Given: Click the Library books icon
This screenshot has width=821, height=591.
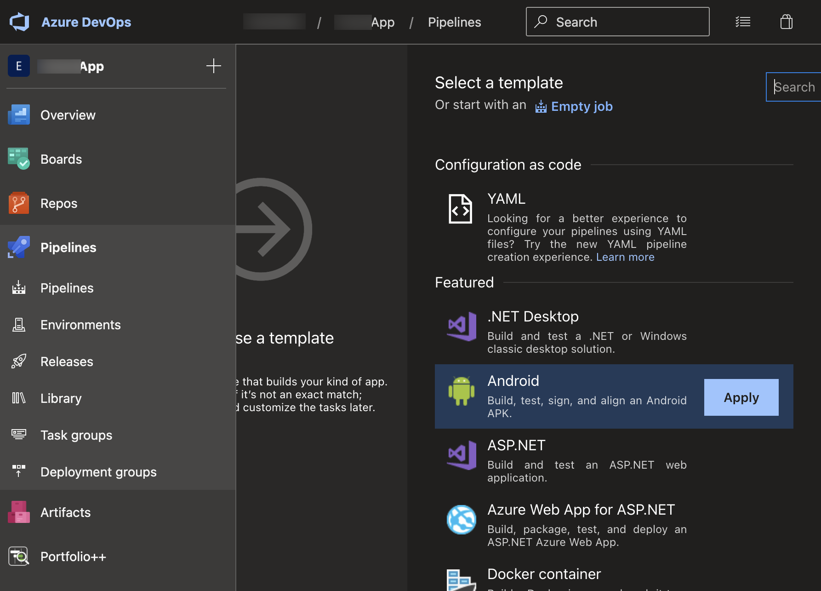Looking at the screenshot, I should tap(19, 398).
